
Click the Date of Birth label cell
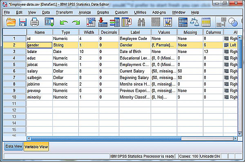(x=135, y=52)
